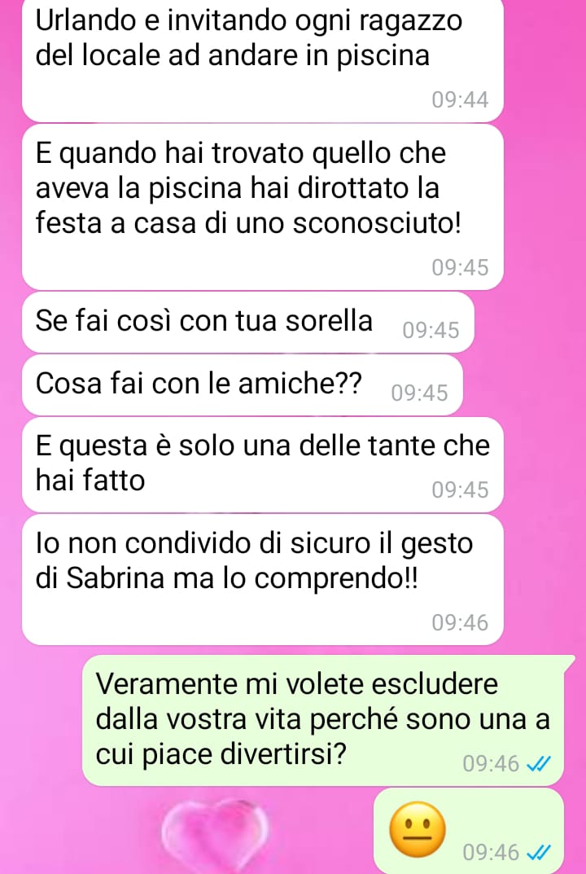The width and height of the screenshot is (586, 874).
Task: Tap the 09:44 timestamp on the first message
Action: pyautogui.click(x=460, y=100)
